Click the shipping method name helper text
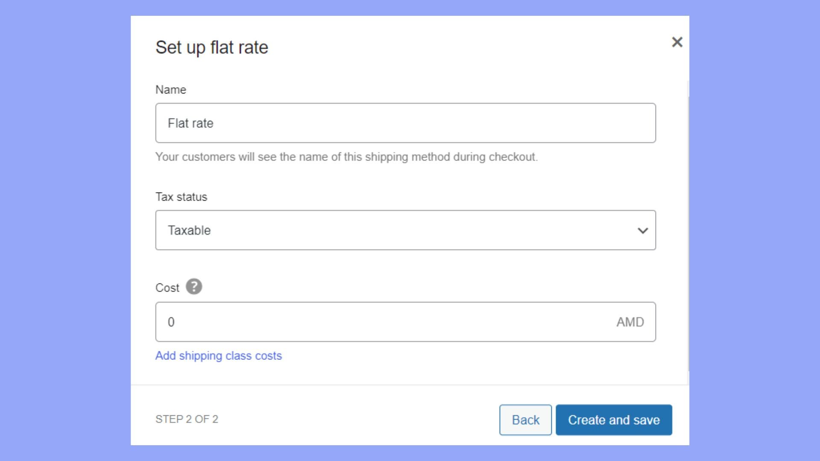820x461 pixels. 346,157
